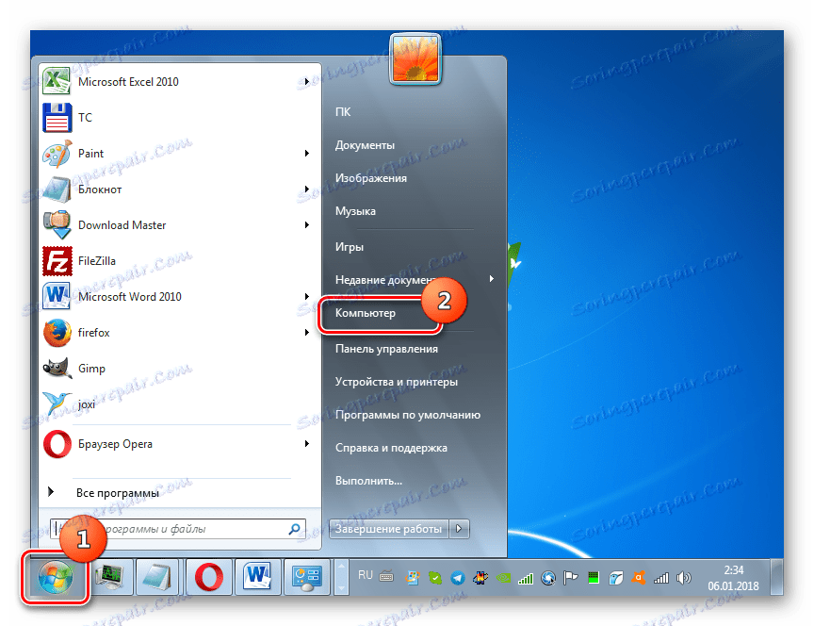The width and height of the screenshot is (814, 626).
Task: Switch to the notepad taskbar button
Action: tap(156, 577)
